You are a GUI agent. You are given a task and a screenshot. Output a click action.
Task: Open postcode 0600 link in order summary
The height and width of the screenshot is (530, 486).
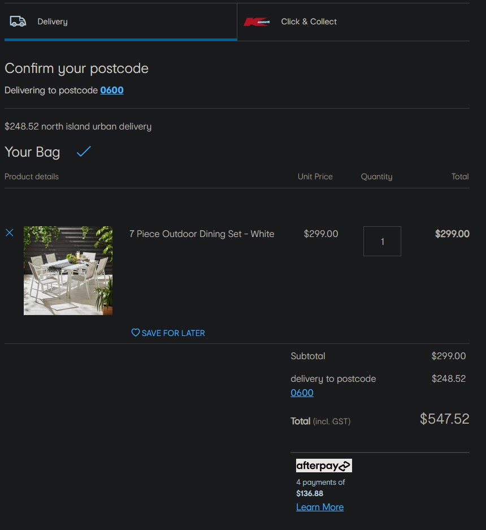click(302, 393)
